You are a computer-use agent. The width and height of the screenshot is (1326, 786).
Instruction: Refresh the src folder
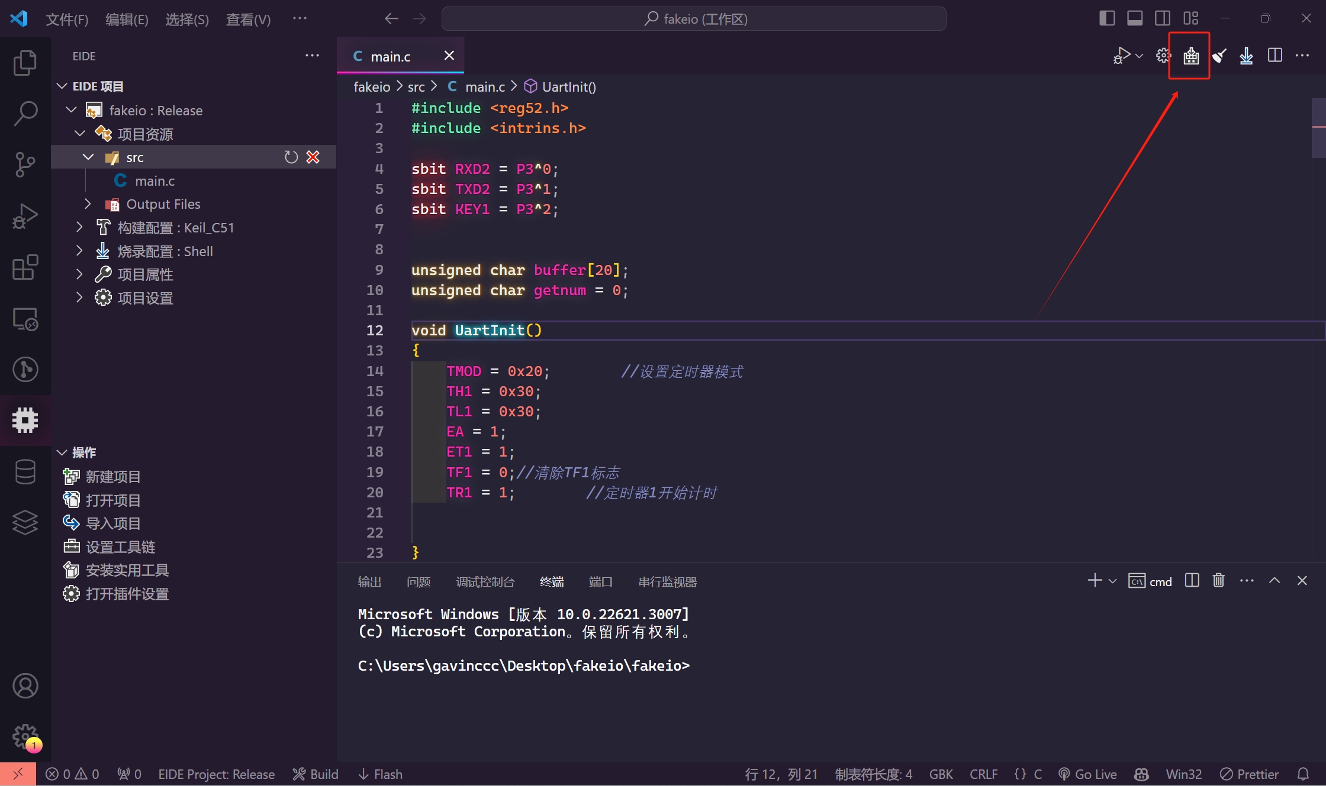(x=291, y=157)
